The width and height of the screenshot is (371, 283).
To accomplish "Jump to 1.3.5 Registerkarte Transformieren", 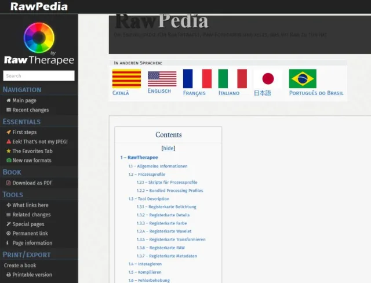I will 171,240.
